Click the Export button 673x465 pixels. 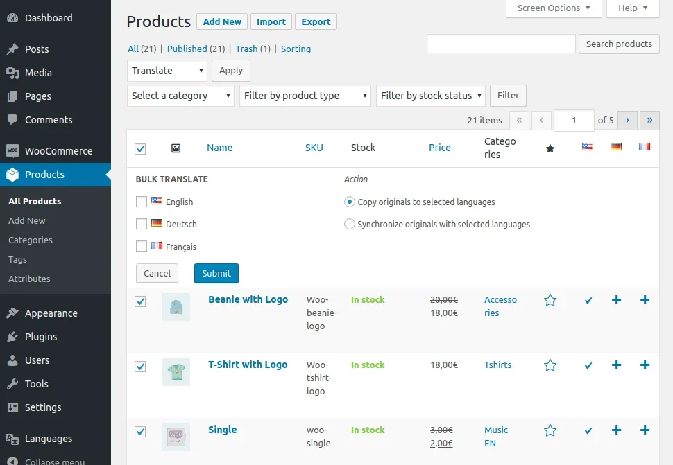tap(316, 21)
